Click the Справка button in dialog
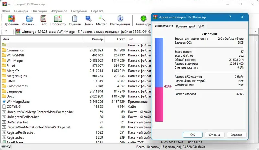259x150 pixels. coord(236,135)
